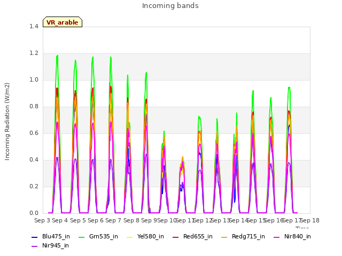Click the green peak on Sep 3

pos(57,56)
